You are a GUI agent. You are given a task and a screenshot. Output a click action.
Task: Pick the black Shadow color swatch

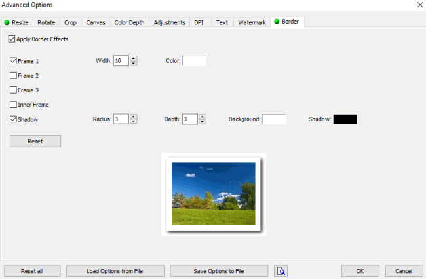point(345,119)
